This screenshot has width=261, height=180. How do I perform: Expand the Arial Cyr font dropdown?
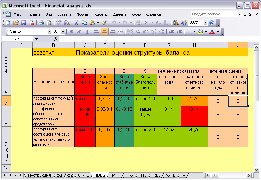pos(49,32)
